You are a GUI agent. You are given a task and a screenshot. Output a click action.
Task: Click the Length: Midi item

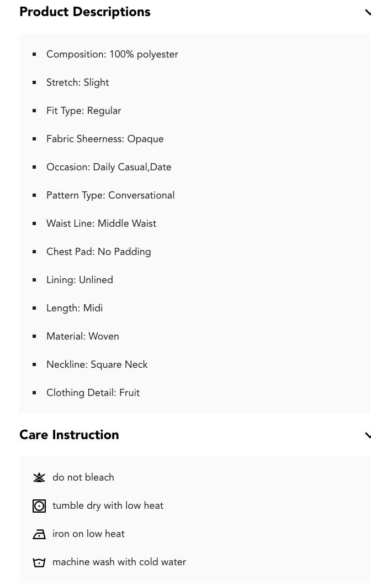click(x=75, y=309)
